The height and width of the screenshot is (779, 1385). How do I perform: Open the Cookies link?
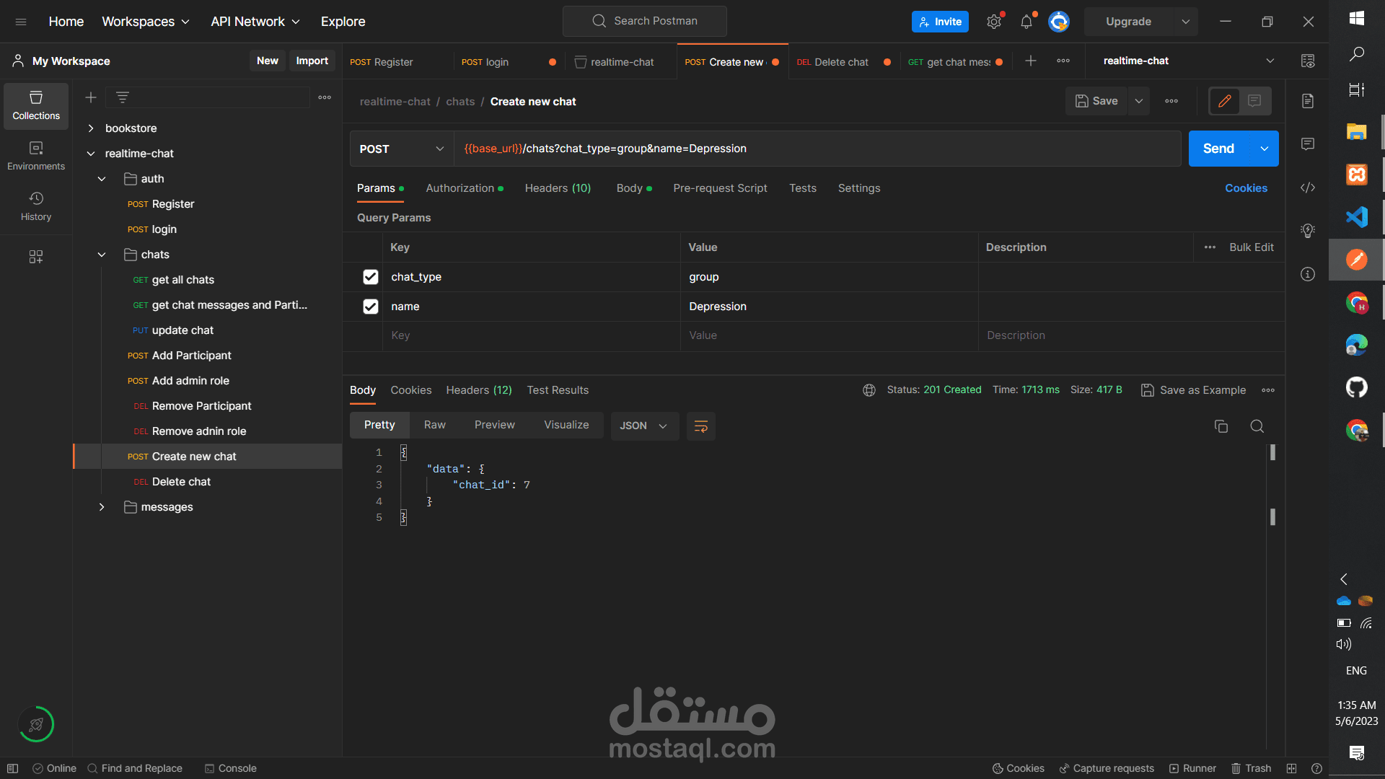point(1246,188)
